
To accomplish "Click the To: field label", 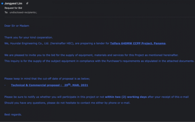I will point(6,12).
